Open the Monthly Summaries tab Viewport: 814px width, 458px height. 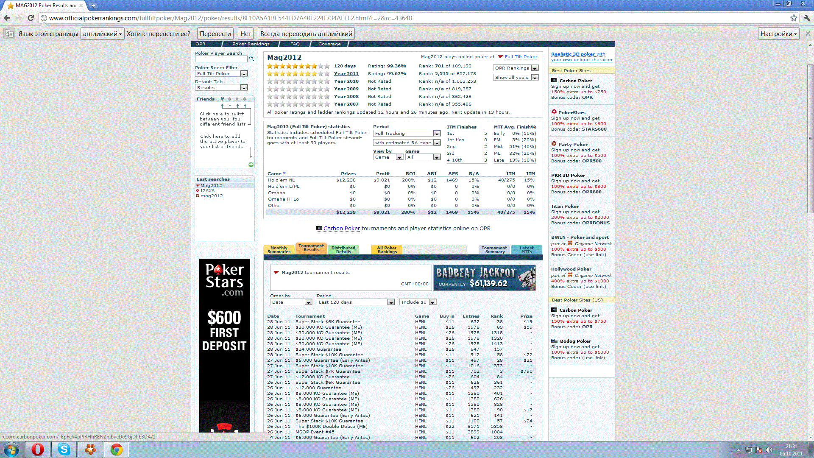pyautogui.click(x=279, y=250)
